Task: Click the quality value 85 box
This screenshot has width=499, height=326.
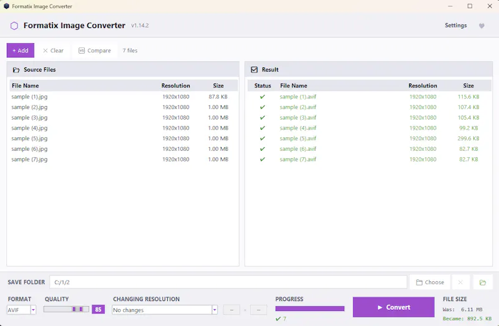Action: [x=98, y=309]
